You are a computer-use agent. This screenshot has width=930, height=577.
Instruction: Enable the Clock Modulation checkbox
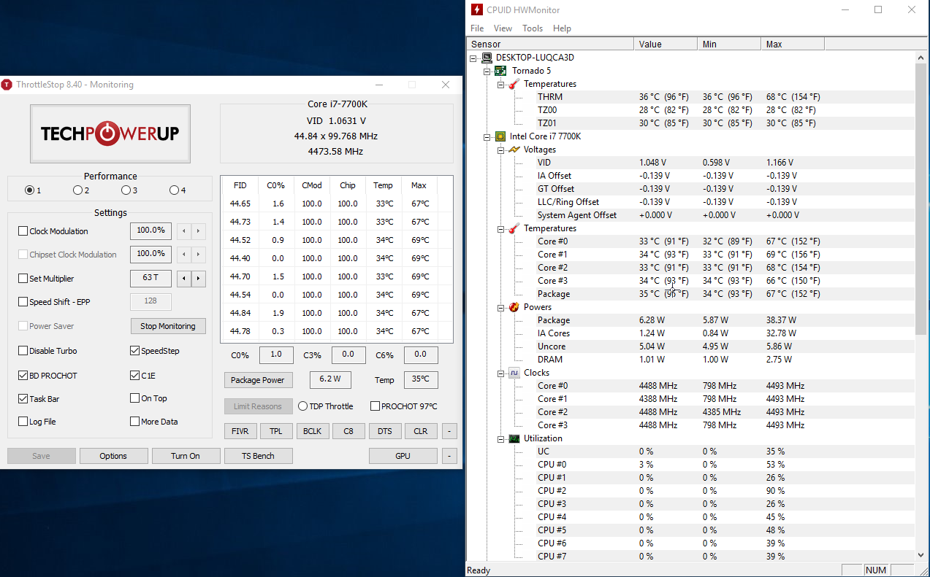tap(23, 231)
